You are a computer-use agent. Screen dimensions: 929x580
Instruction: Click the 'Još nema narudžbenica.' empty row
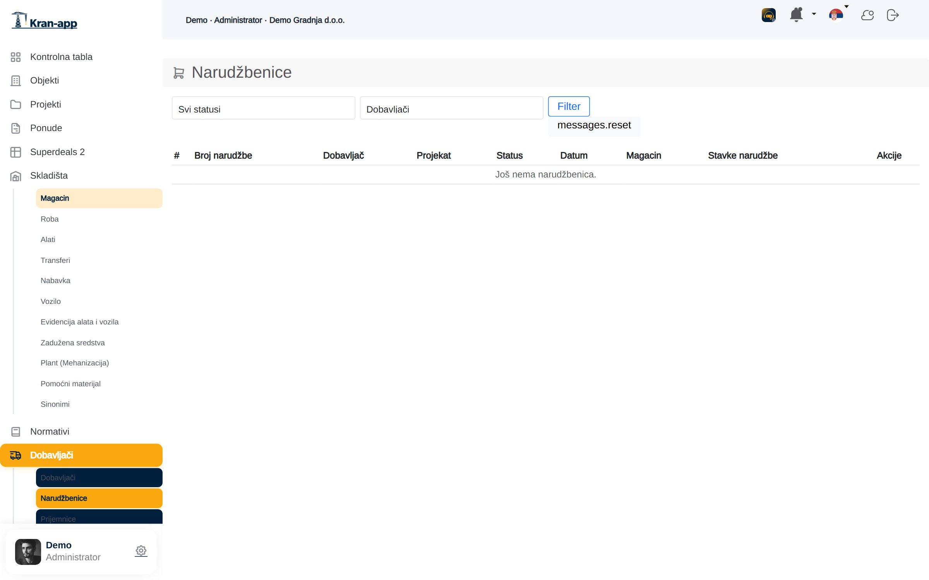point(545,174)
